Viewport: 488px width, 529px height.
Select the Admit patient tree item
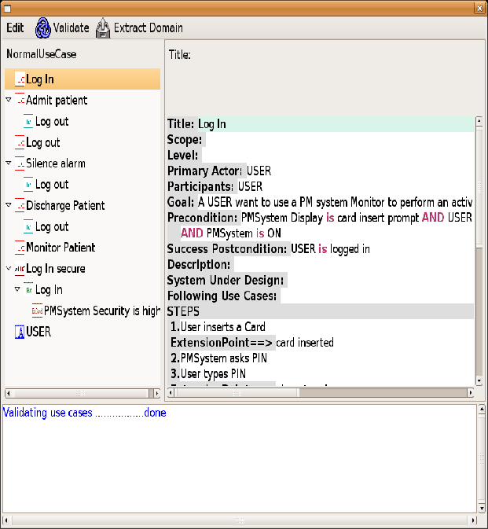tap(57, 100)
